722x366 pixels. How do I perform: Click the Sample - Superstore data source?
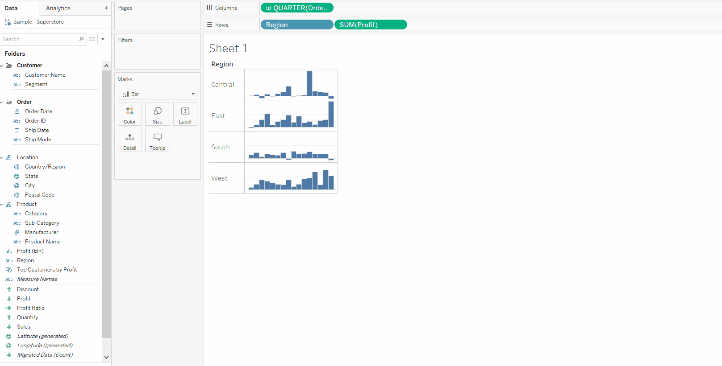pos(38,22)
